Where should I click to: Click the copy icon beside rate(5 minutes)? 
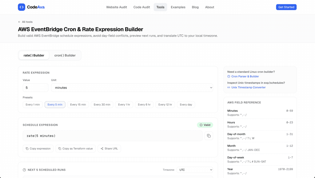(209, 136)
